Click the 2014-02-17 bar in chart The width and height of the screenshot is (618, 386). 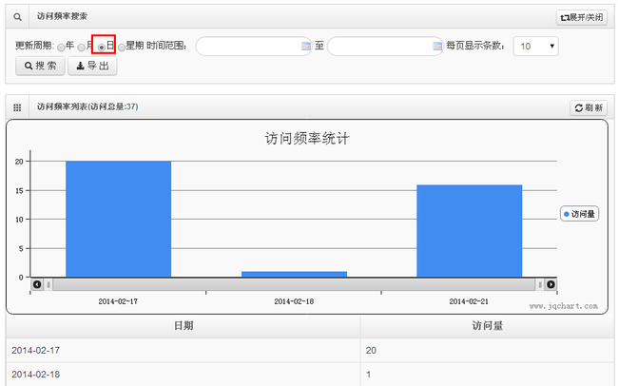click(x=118, y=219)
